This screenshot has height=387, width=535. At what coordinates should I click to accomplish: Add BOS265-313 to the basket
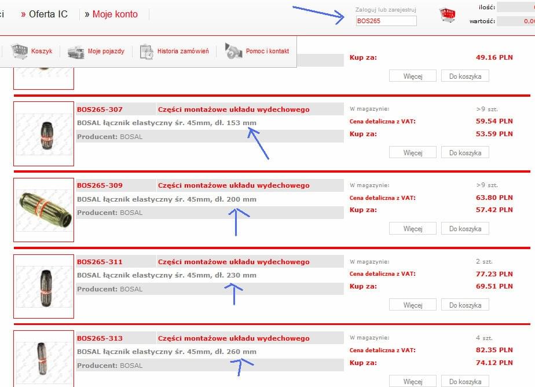tap(465, 381)
